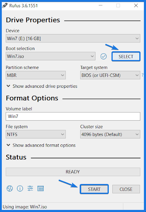Click the CLOSE button
The image size is (146, 212).
click(x=126, y=189)
